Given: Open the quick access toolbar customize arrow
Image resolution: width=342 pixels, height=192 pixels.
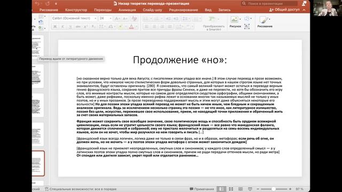Looking at the screenshot, I should click(56, 4).
